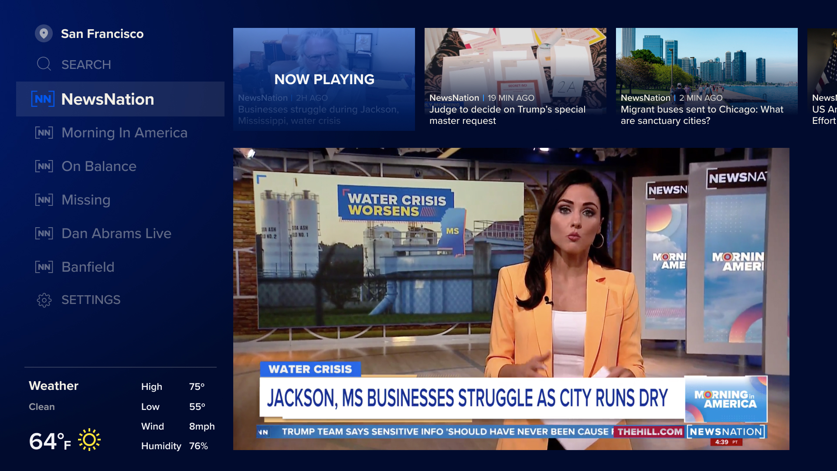Viewport: 837px width, 471px height.
Task: Click the search magnifier icon
Action: point(44,64)
